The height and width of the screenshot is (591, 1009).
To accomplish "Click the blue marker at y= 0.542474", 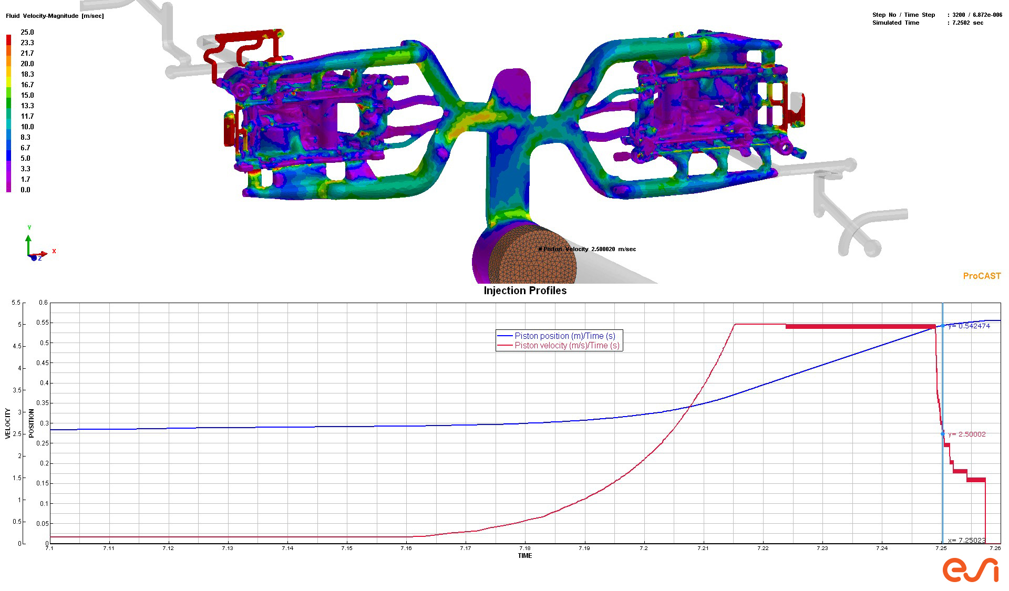I will (x=943, y=326).
